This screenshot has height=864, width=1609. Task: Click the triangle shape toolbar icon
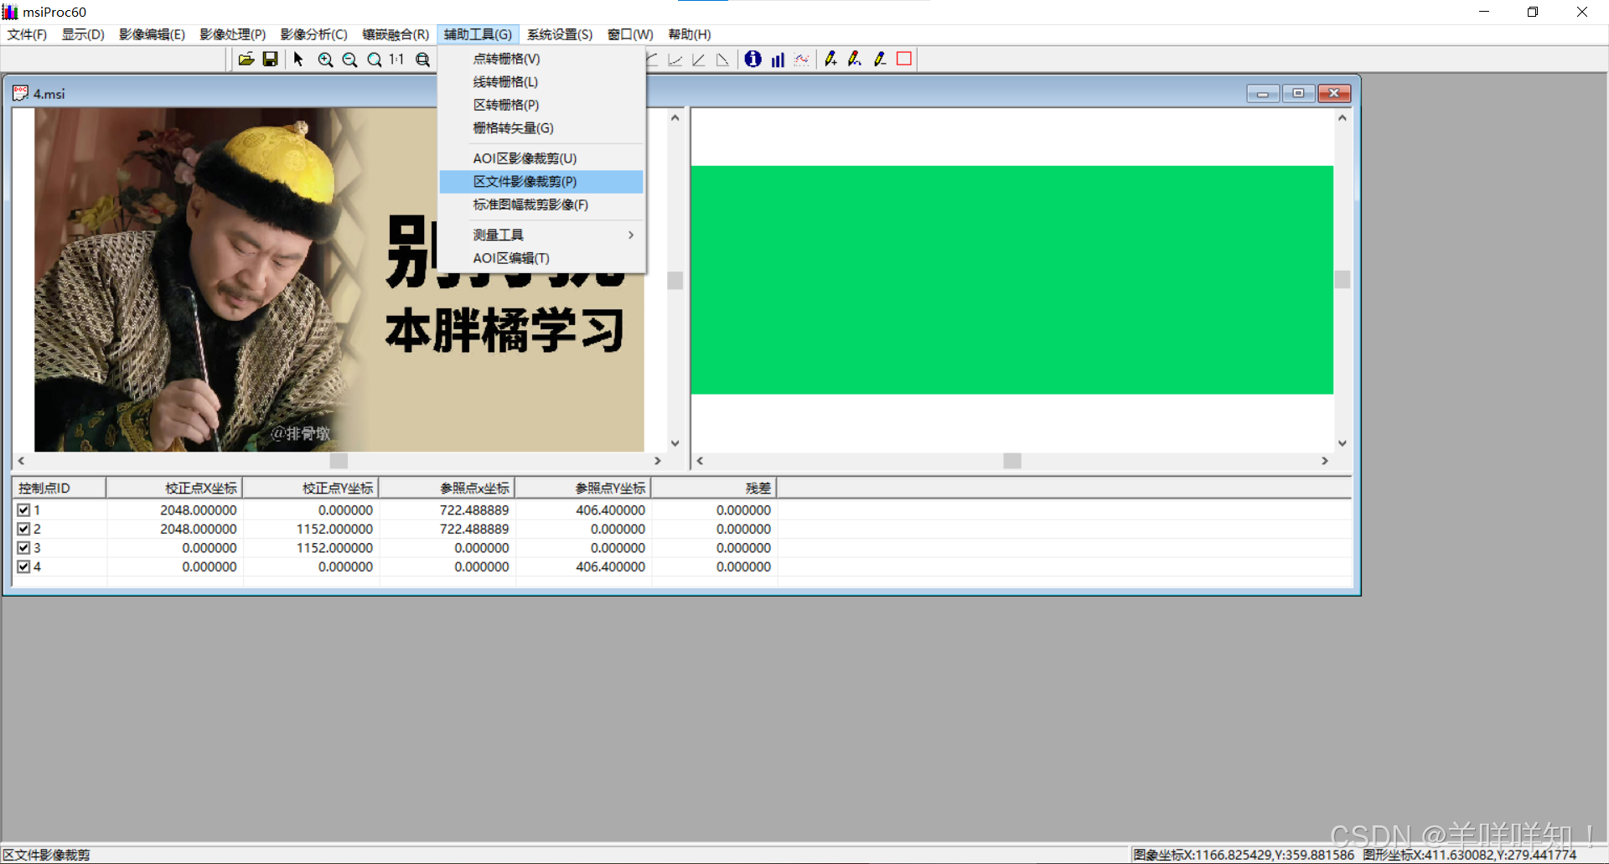click(722, 59)
